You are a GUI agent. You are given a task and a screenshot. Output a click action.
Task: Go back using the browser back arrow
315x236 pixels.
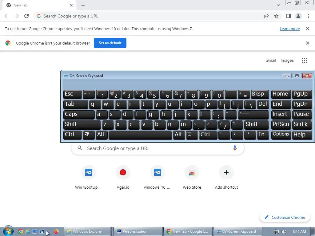(x=7, y=16)
